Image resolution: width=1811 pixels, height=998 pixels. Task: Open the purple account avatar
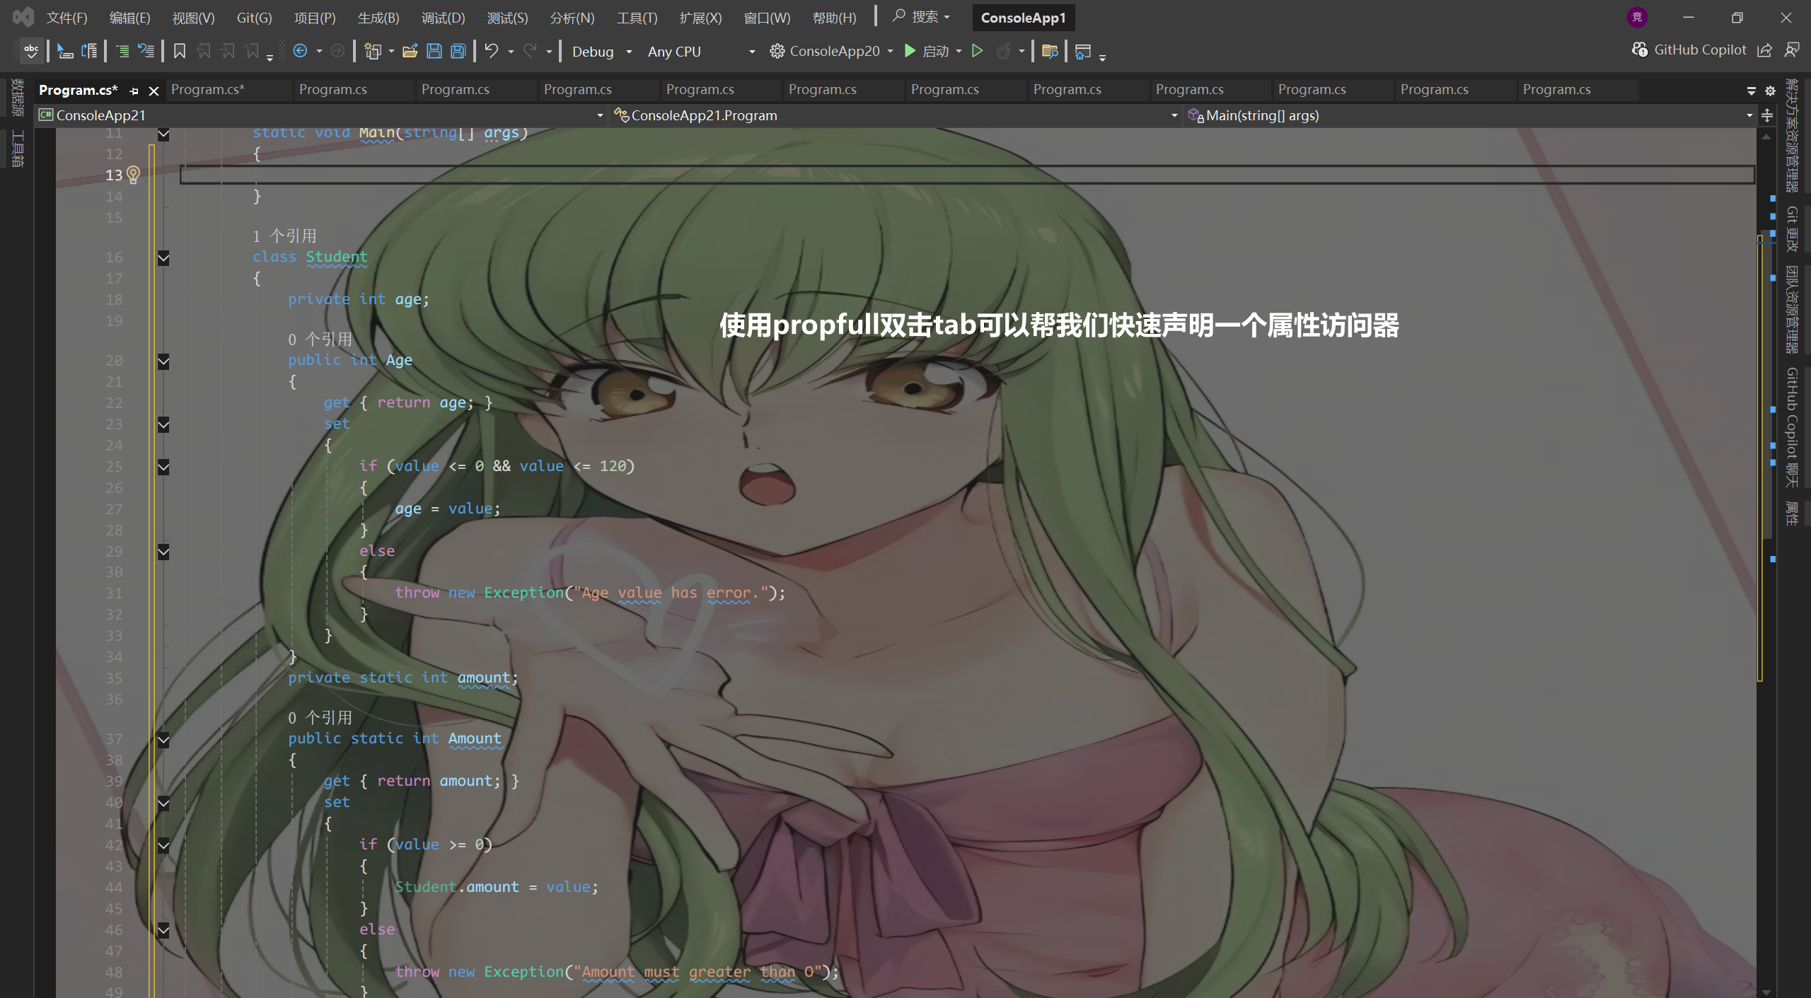[1637, 18]
